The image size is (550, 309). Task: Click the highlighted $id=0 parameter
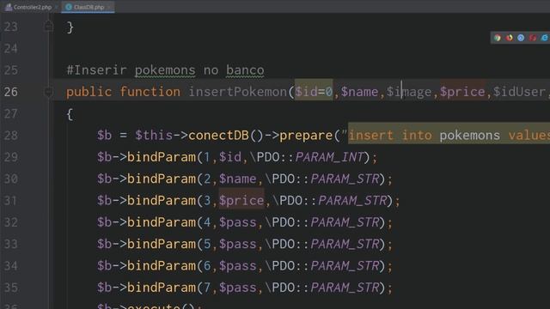tap(314, 92)
